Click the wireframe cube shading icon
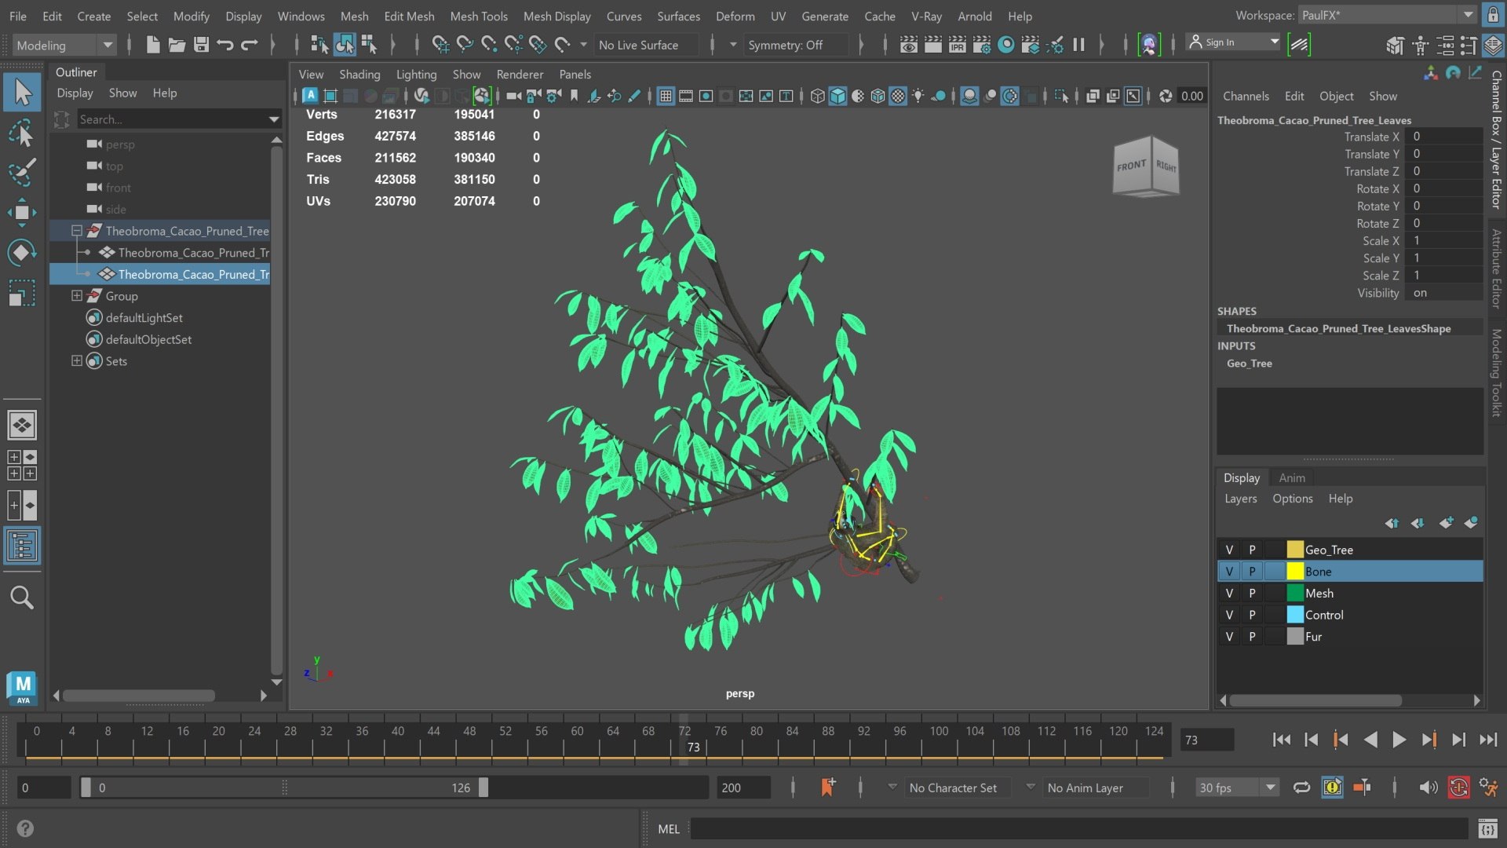 coord(818,96)
